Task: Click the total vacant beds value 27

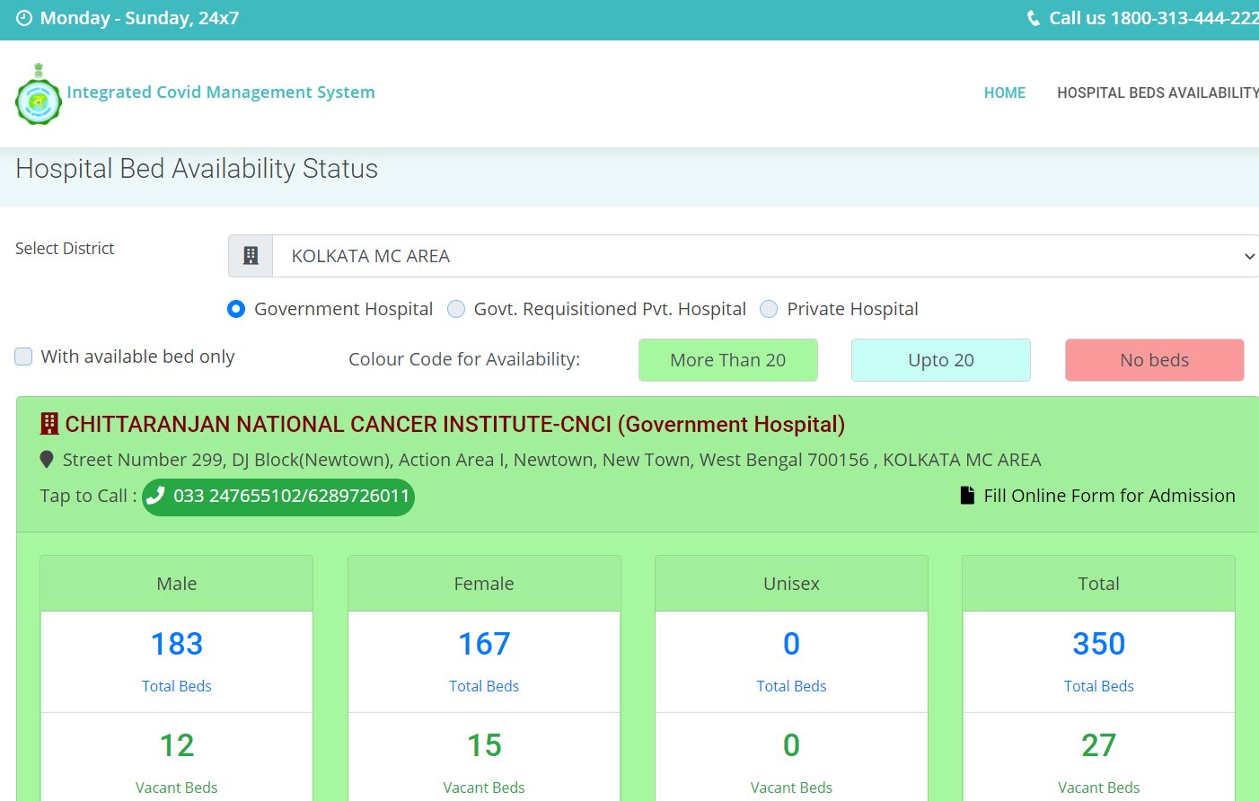Action: (1099, 745)
